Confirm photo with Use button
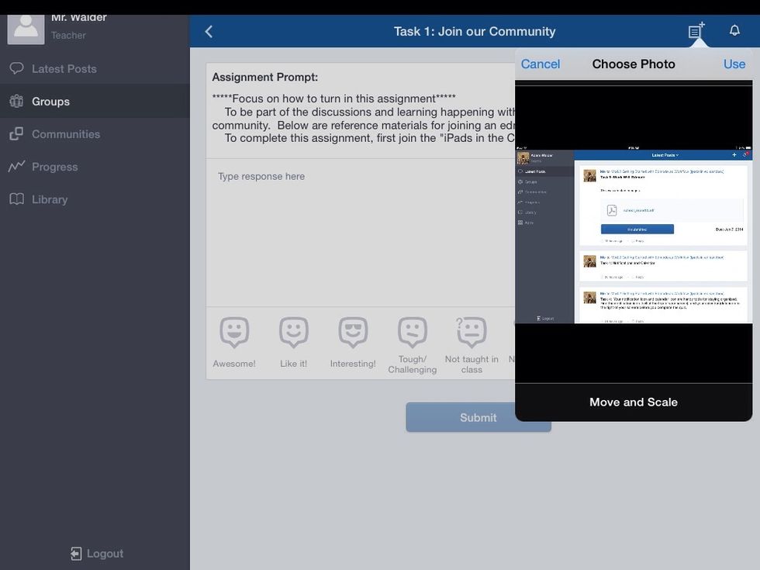This screenshot has width=760, height=570. [x=734, y=64]
